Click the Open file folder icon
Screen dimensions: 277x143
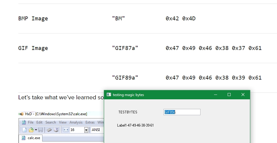click(31, 130)
